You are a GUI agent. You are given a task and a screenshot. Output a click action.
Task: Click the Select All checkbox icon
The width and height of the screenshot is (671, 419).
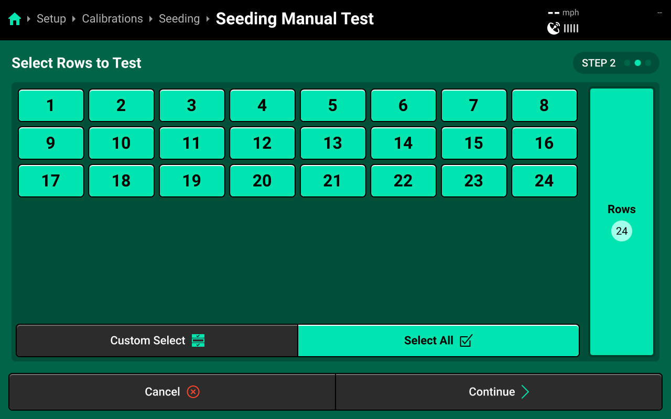pos(466,340)
